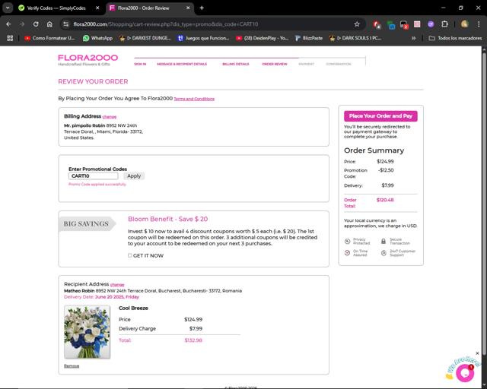Go to Sign In checkout step
487x389 pixels.
pyautogui.click(x=140, y=64)
